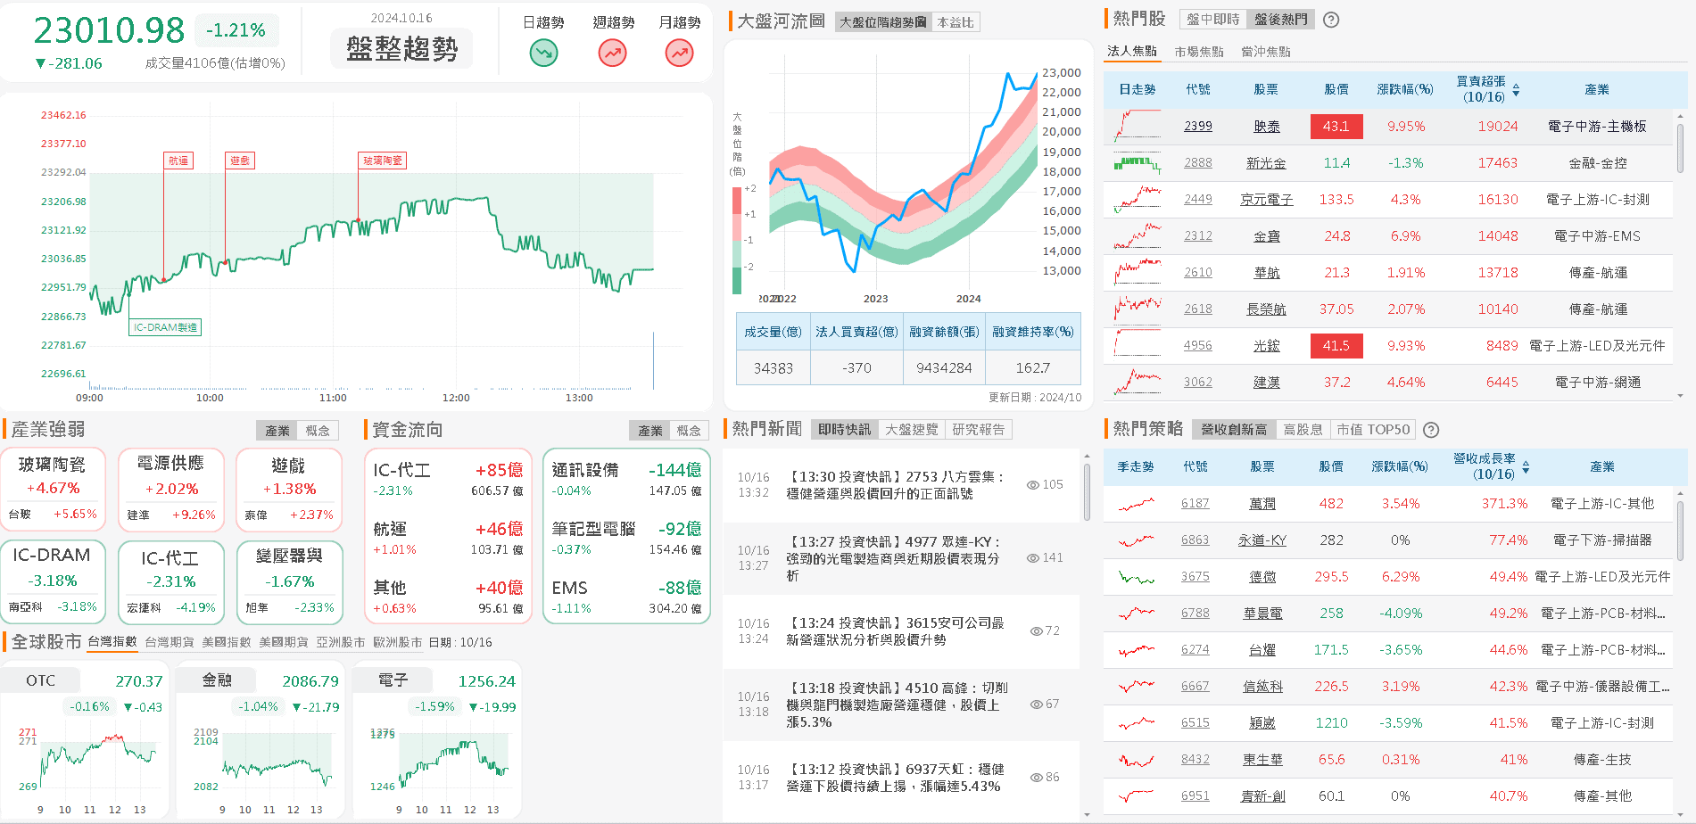Click the green daily trend (日趨勢) icon

543,54
